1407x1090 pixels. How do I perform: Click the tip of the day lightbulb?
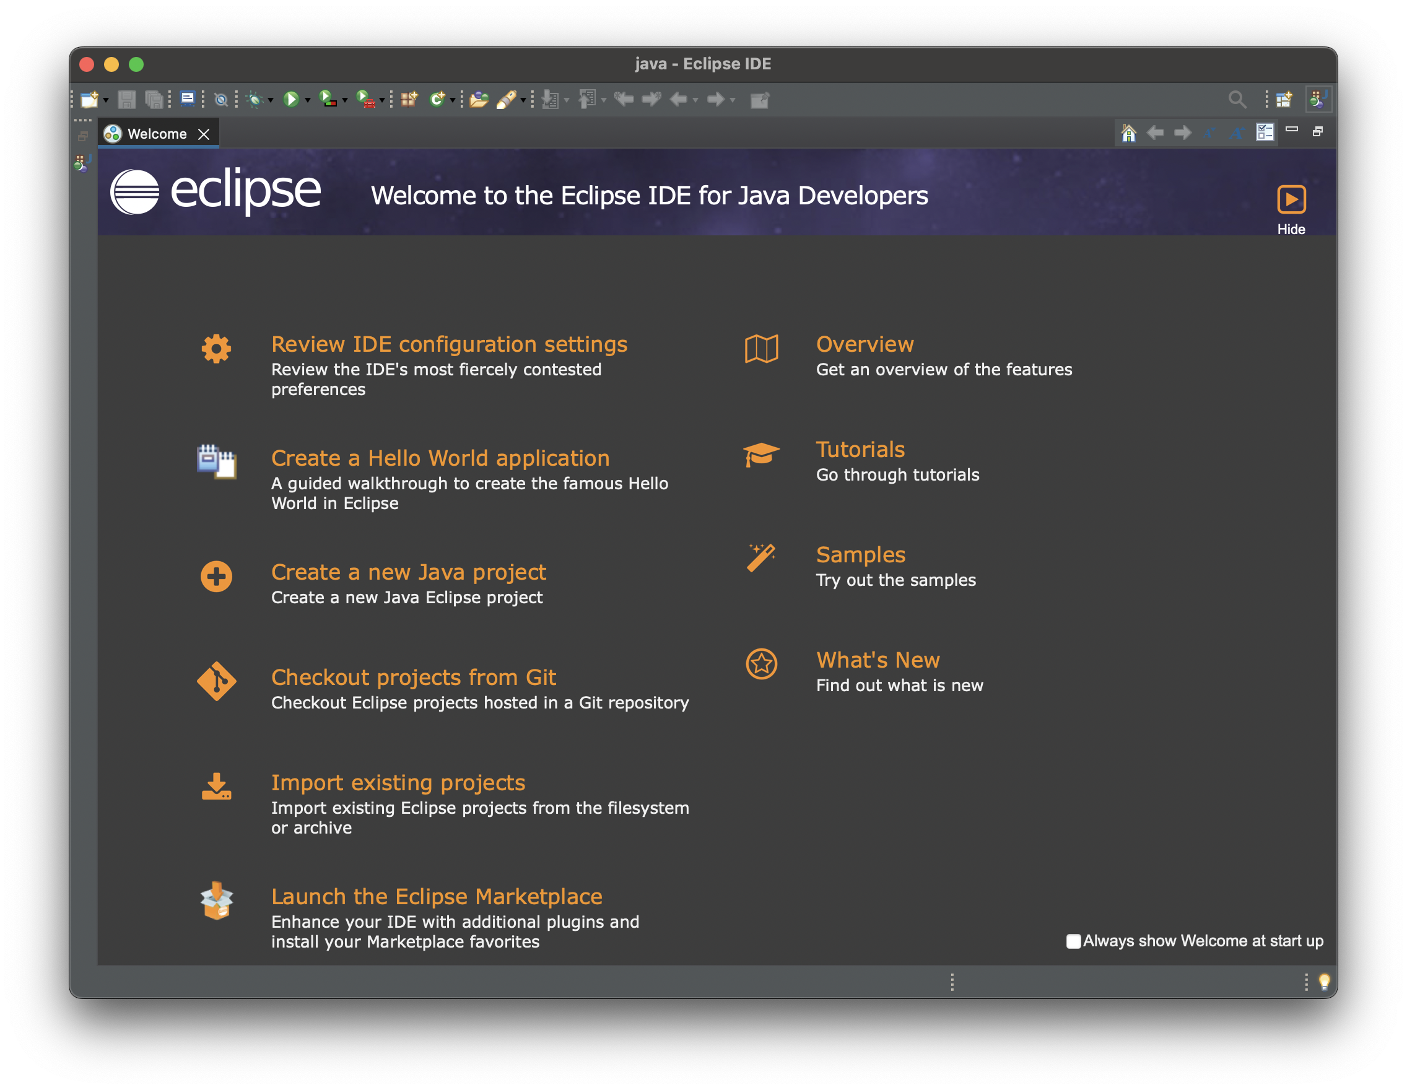1324,981
